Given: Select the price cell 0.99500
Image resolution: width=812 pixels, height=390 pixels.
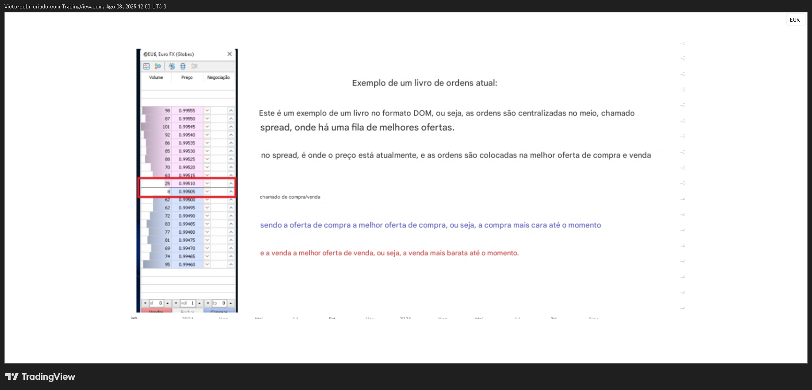Looking at the screenshot, I should click(x=187, y=200).
